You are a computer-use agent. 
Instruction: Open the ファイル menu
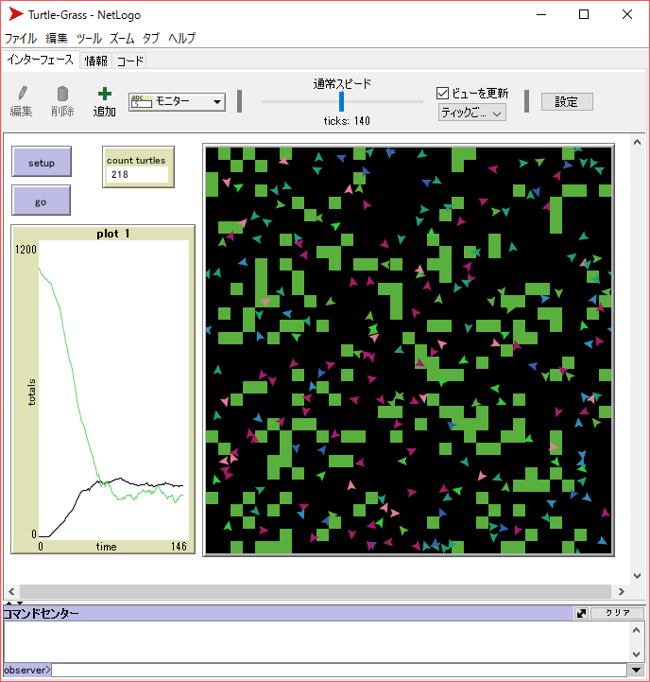21,39
